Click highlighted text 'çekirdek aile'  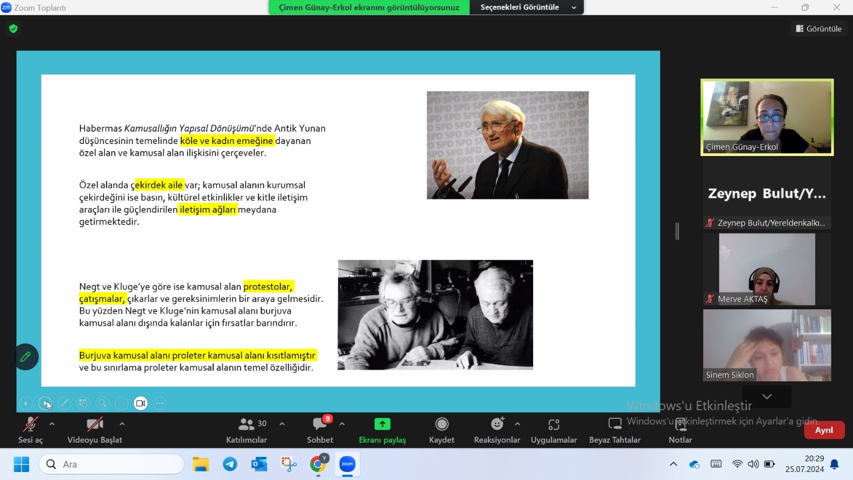pyautogui.click(x=159, y=185)
